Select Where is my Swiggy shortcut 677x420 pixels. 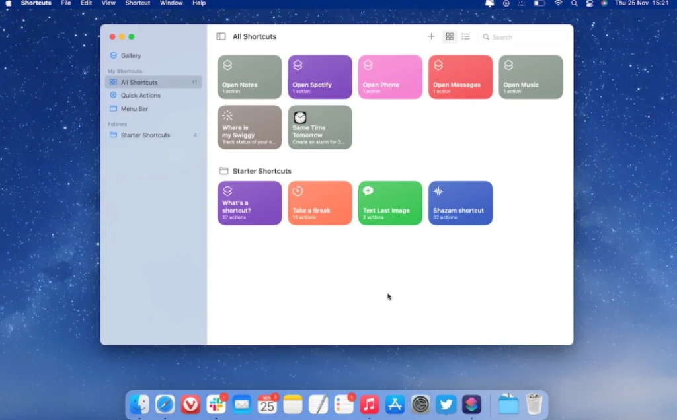249,127
